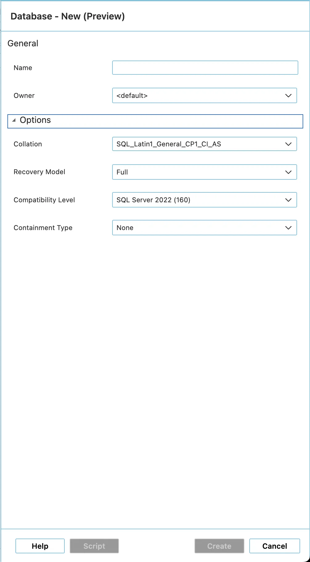Viewport: 310px width, 562px height.
Task: Click the Recovery Model chevron arrow
Action: [x=288, y=172]
